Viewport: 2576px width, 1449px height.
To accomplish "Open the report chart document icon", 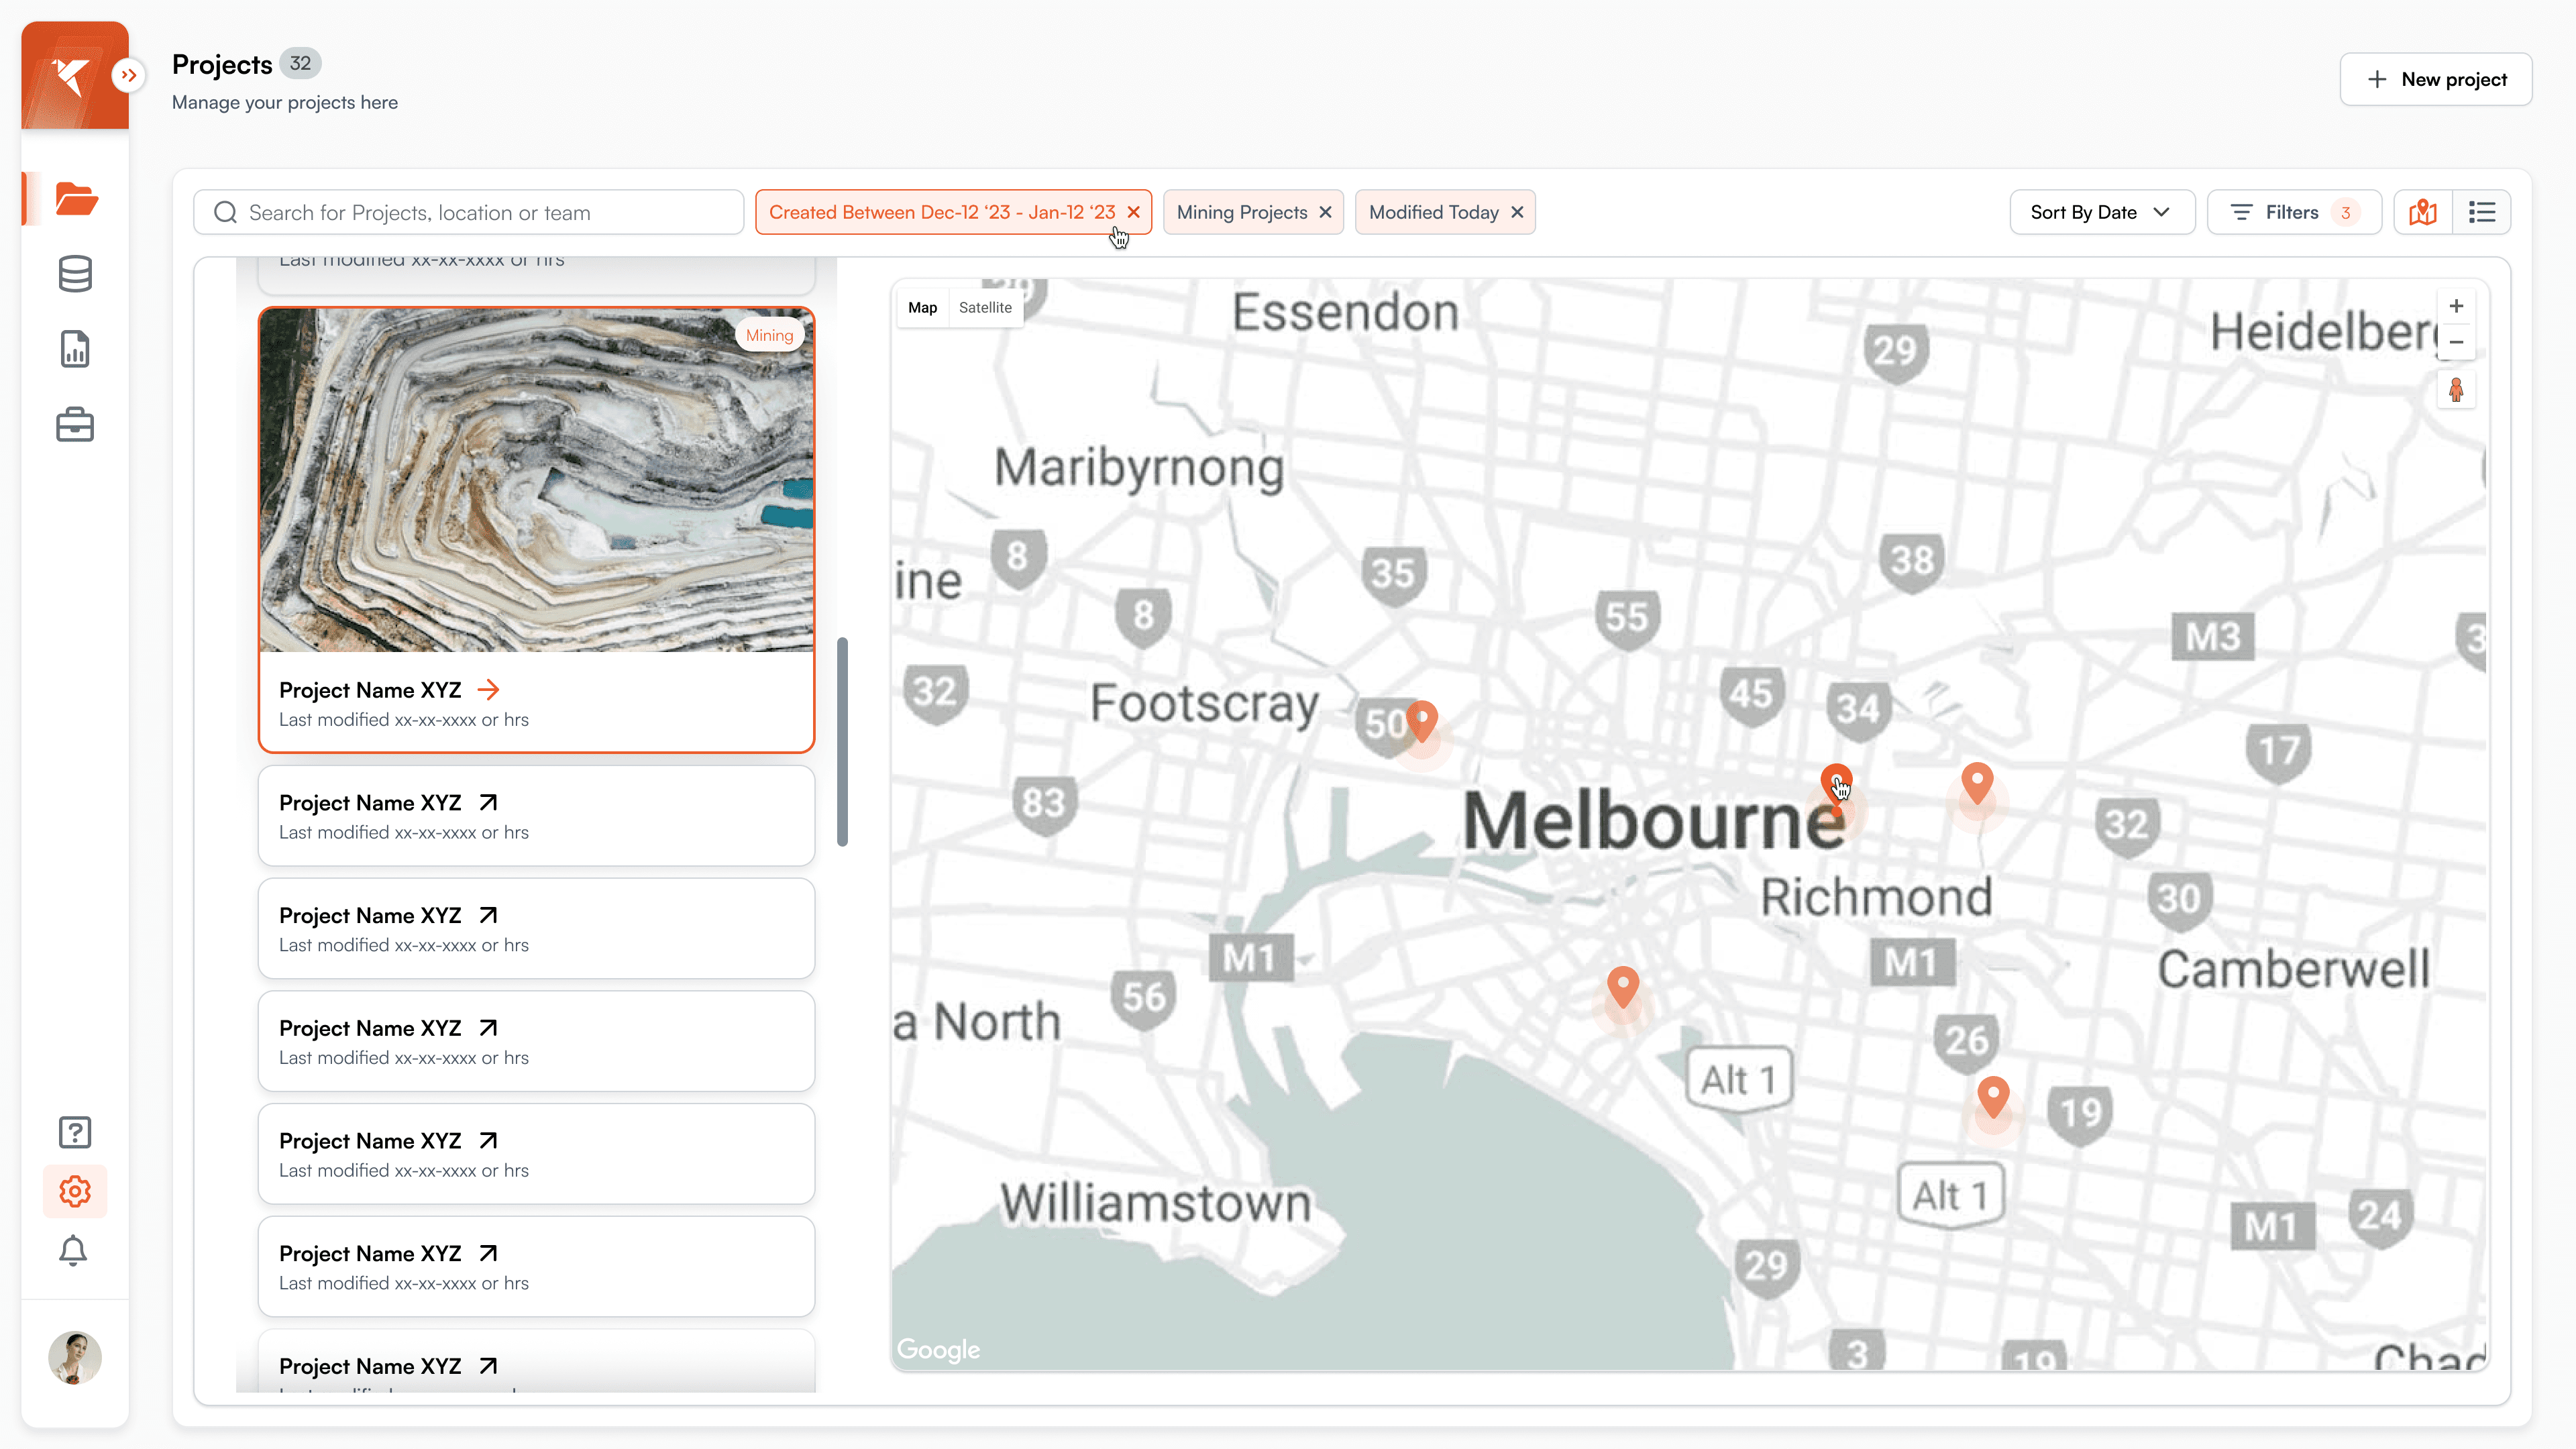I will click(x=75, y=349).
